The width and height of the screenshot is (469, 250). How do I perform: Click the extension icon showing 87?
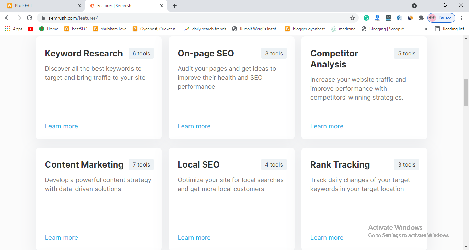pos(388,18)
